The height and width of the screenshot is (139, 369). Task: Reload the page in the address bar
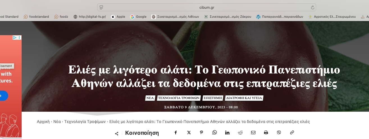(x=312, y=8)
